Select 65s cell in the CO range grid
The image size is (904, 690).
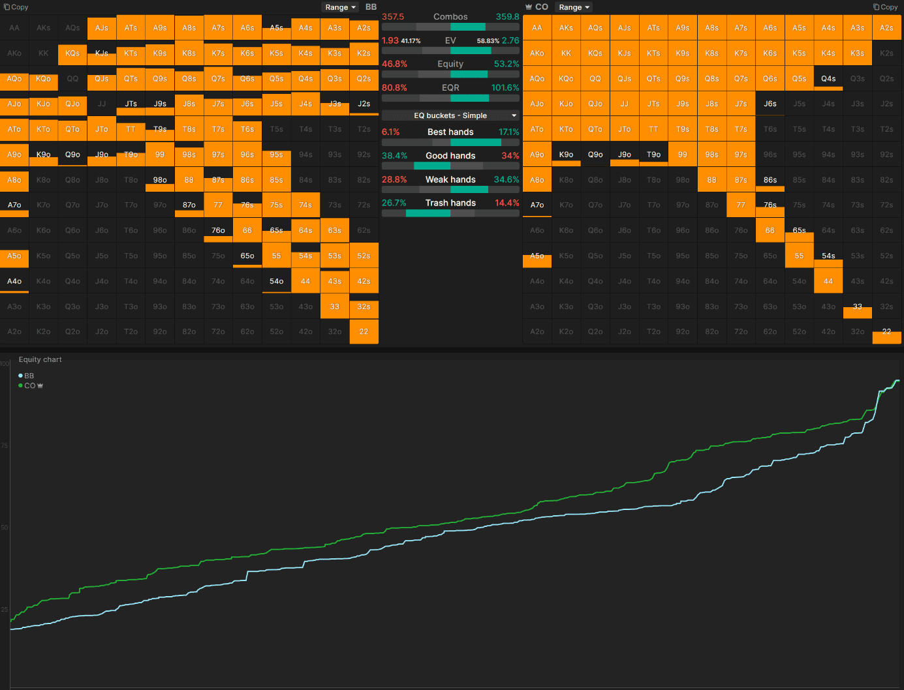pos(799,230)
